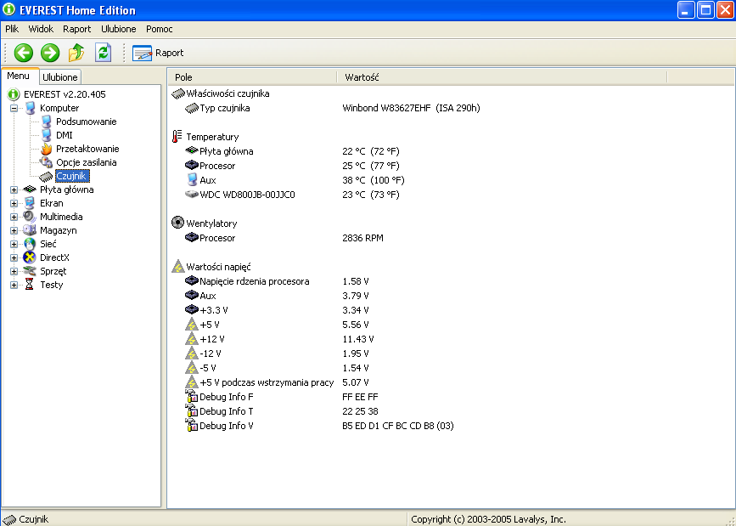Click the Czujnik label in the status bar
736x526 pixels.
tap(34, 519)
